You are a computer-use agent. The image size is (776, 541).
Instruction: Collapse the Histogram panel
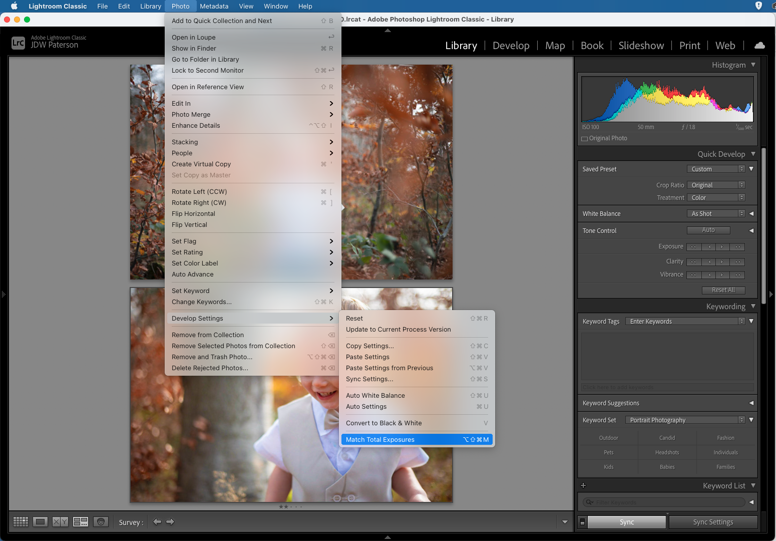(x=753, y=65)
